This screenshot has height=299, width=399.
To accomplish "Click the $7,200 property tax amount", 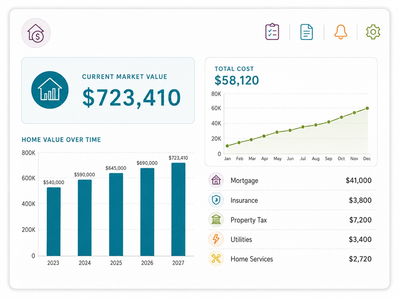I will pyautogui.click(x=360, y=220).
